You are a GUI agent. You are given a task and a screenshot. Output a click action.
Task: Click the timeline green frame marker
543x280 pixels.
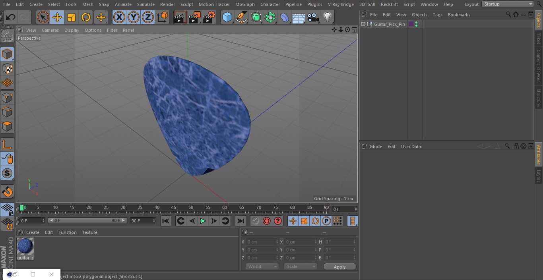[x=22, y=207]
